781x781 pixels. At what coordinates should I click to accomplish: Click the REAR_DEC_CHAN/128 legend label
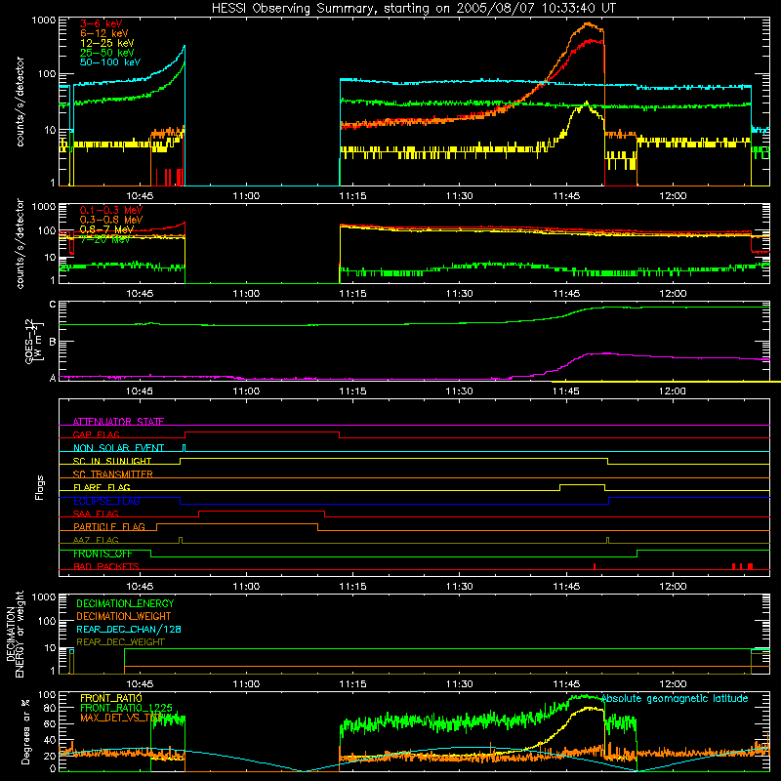click(129, 629)
